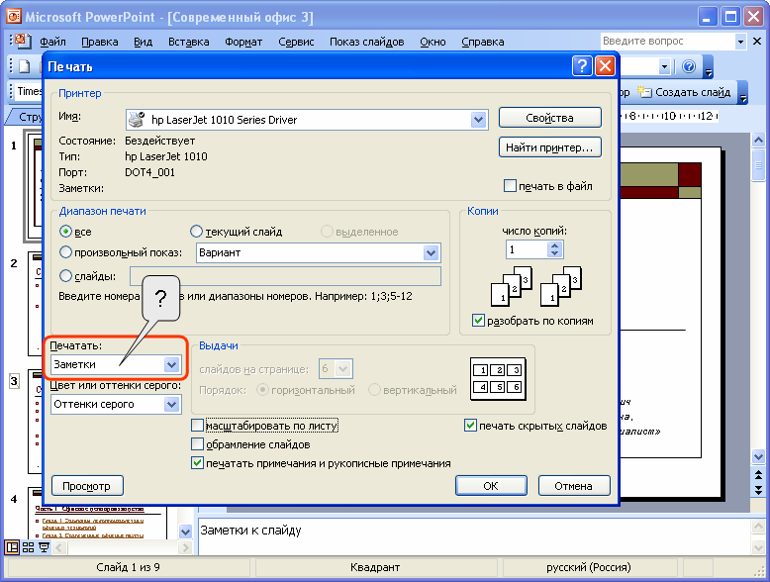
Task: Click the PowerPoint document icon in menu bar
Action: pos(23,42)
